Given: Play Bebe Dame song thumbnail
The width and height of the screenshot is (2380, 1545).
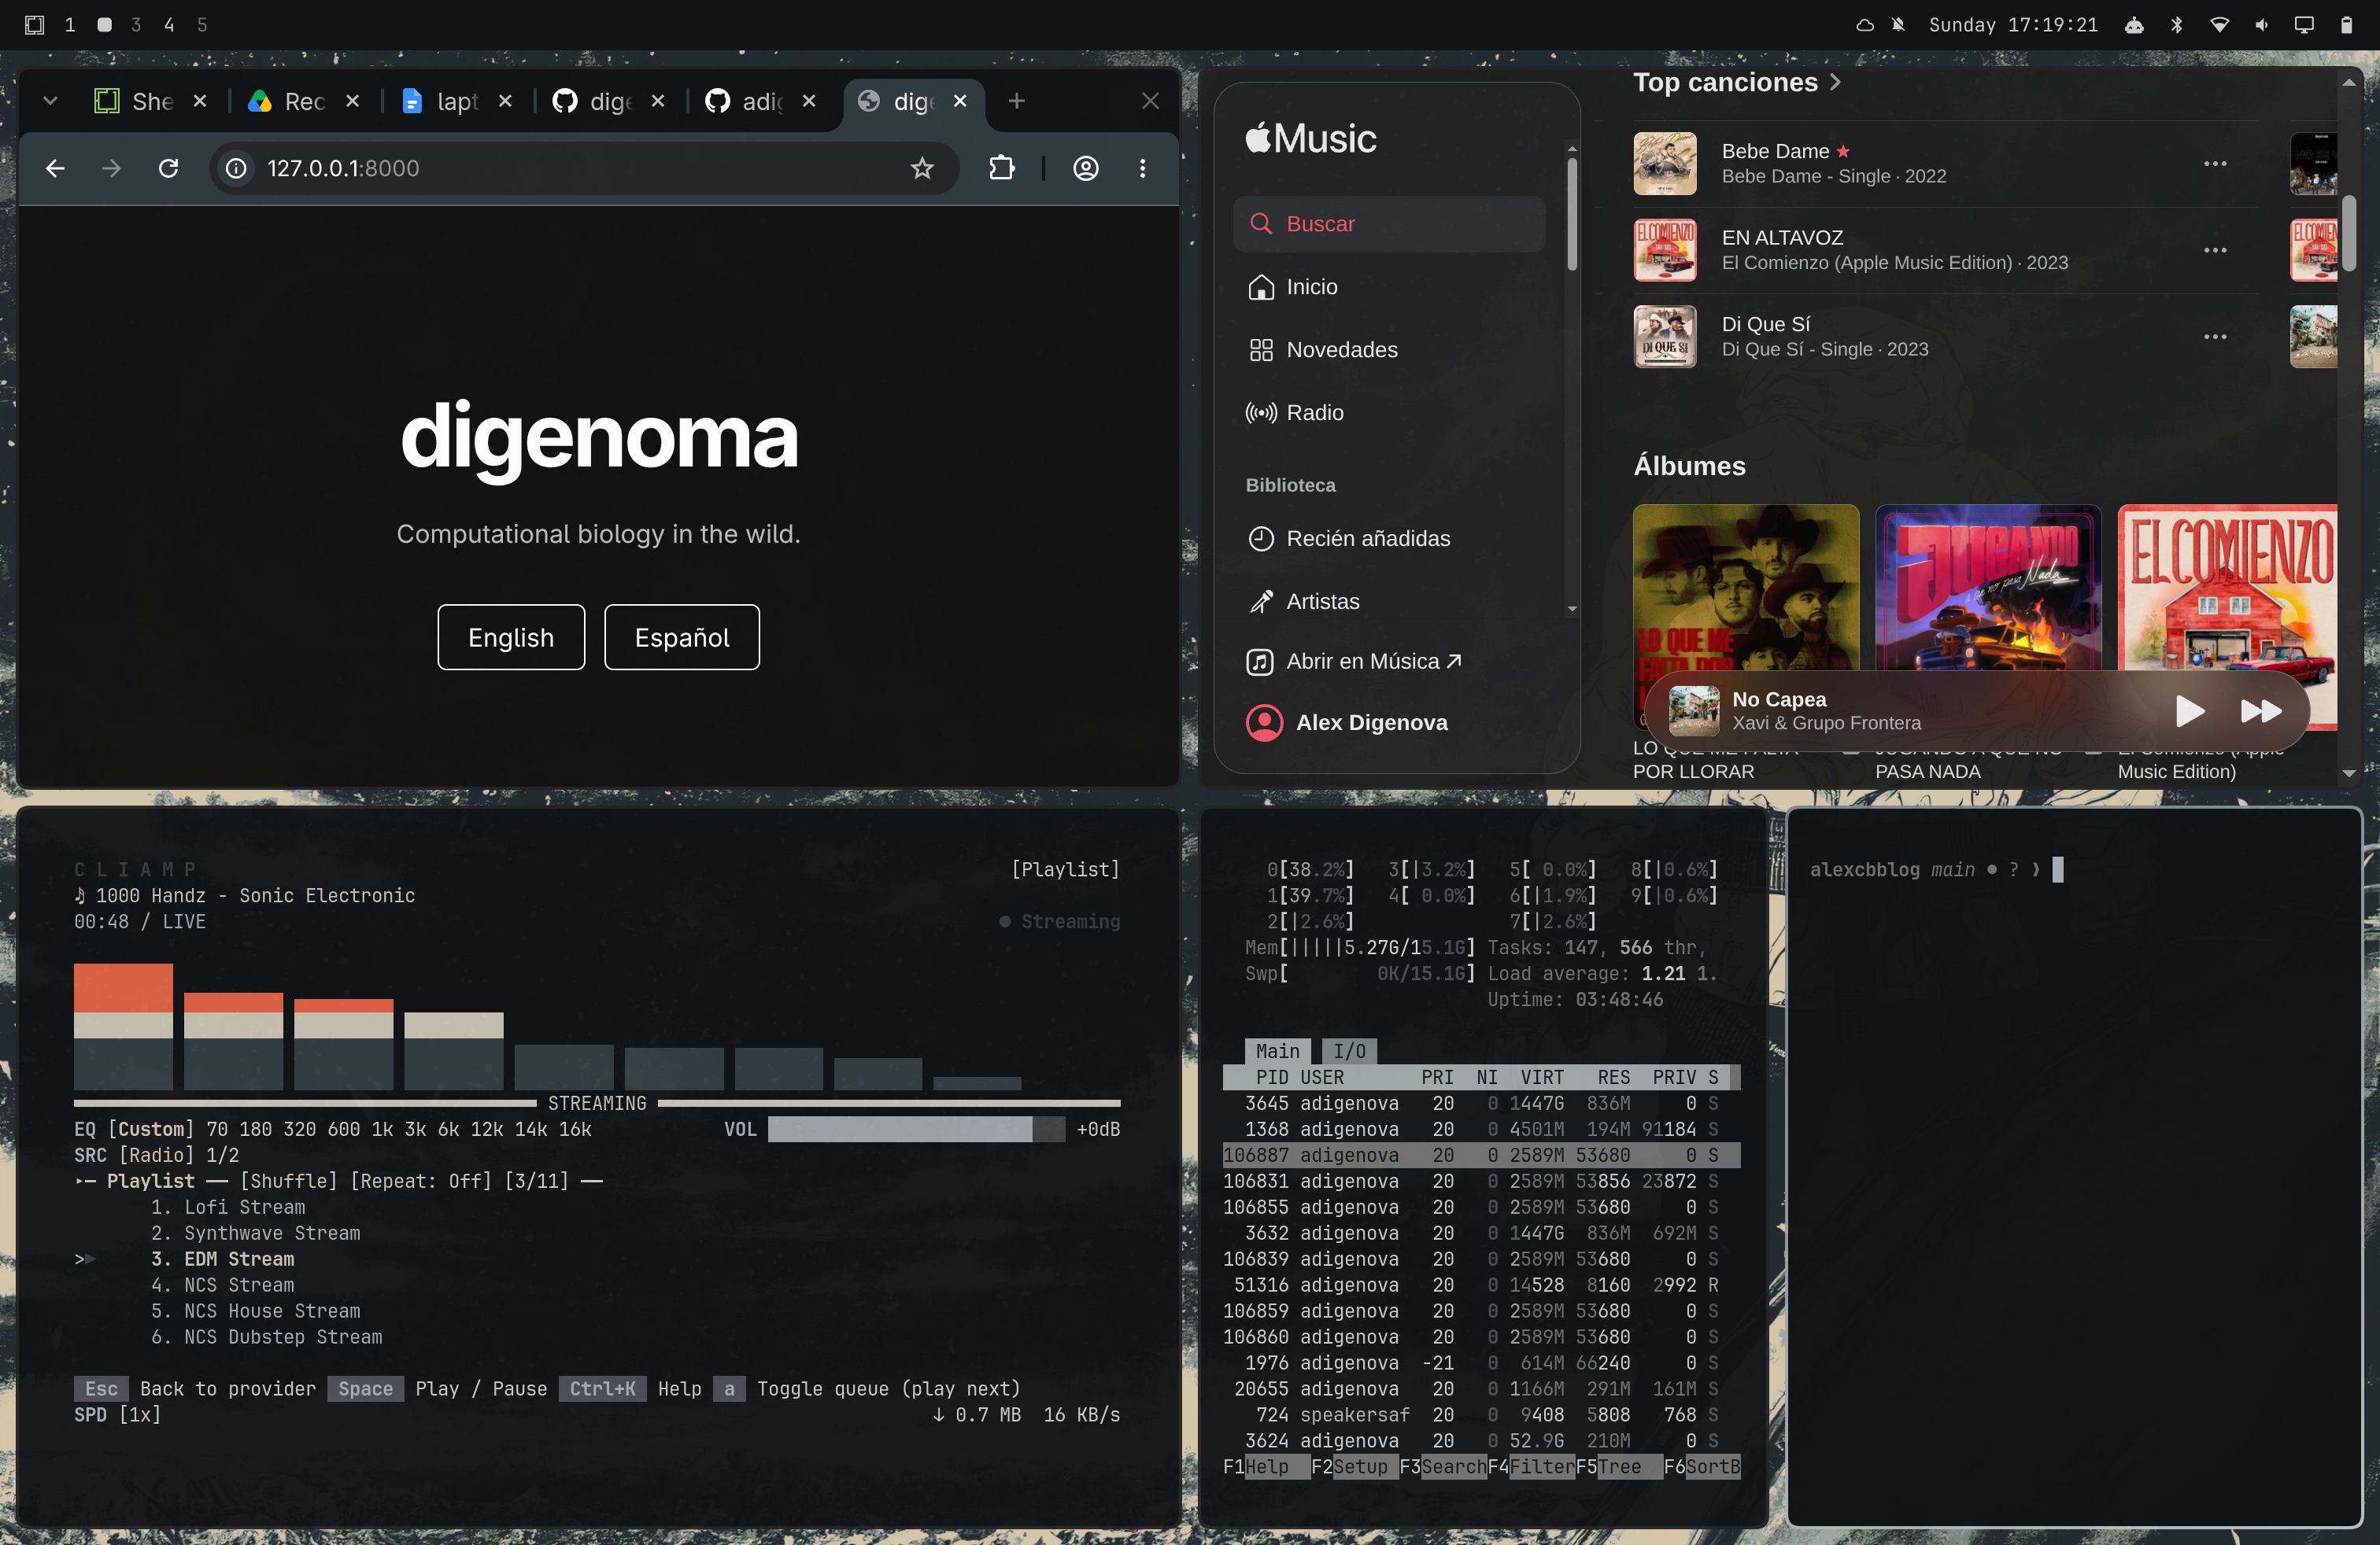Looking at the screenshot, I should pyautogui.click(x=1665, y=163).
